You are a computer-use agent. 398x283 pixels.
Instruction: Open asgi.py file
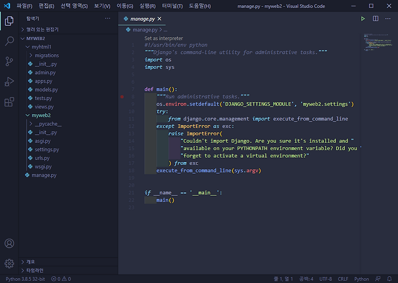[42, 141]
